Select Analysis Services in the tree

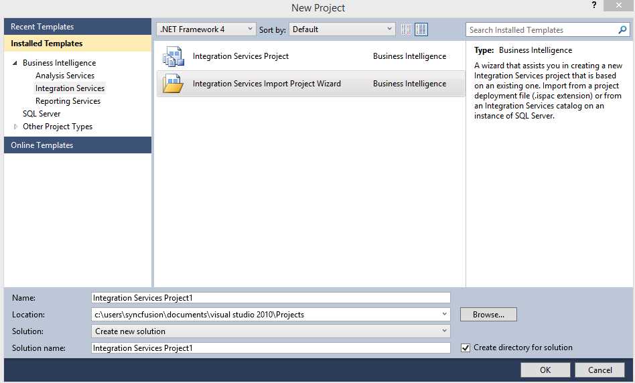point(65,75)
